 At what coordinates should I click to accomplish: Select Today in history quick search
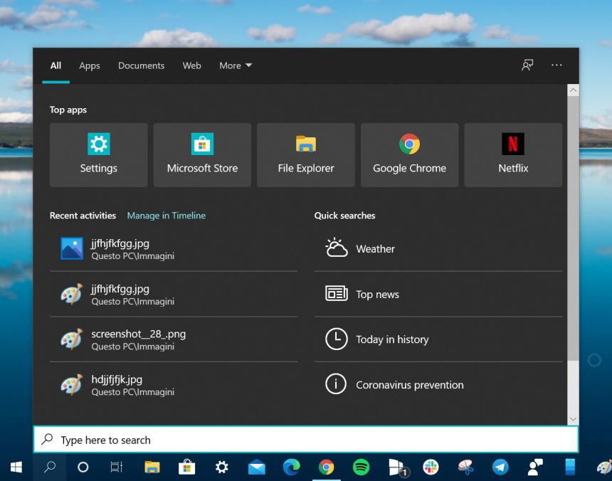[438, 339]
